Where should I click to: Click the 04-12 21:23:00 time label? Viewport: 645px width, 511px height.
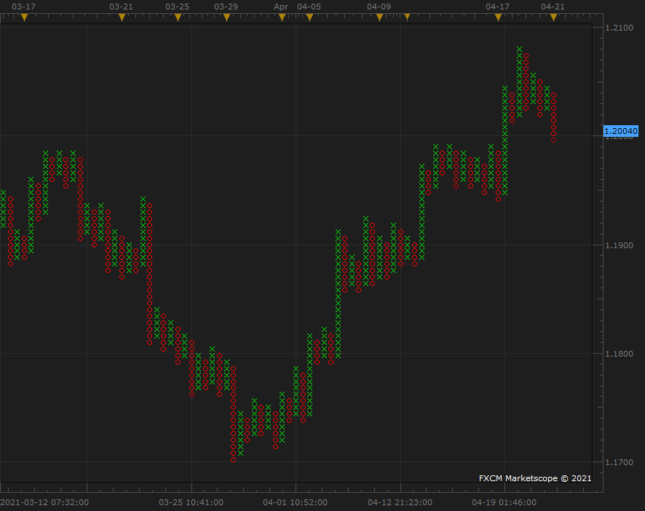(x=400, y=502)
